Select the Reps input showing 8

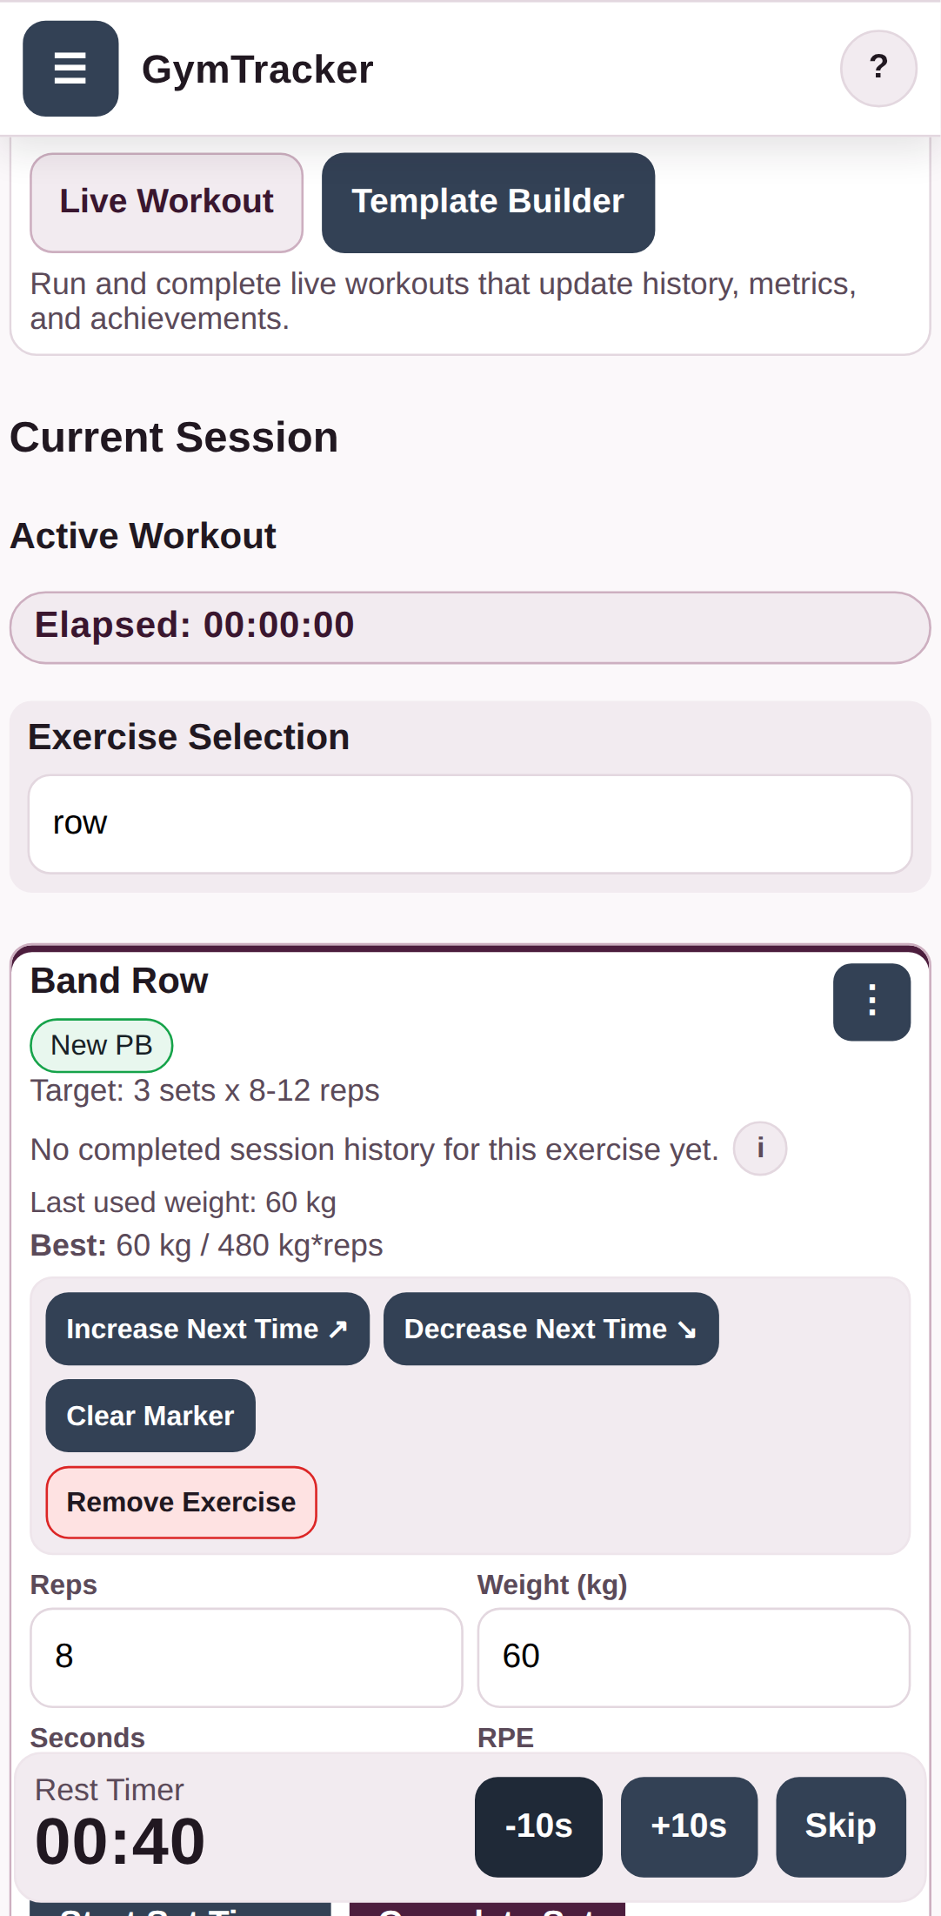247,1657
